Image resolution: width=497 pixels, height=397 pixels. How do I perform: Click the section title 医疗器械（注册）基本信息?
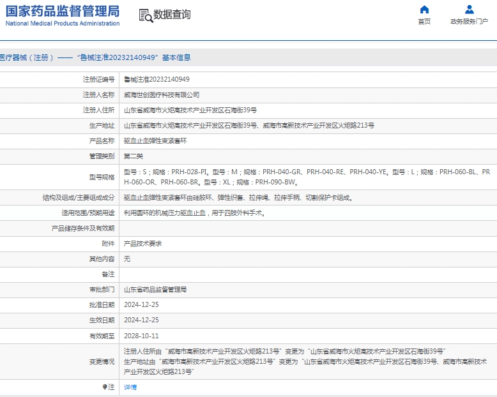point(95,57)
